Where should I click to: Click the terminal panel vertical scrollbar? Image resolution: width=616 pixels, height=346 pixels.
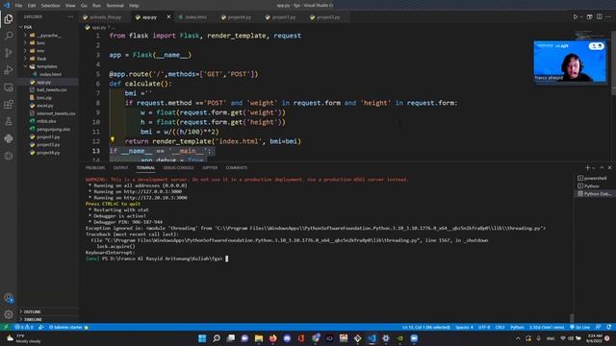pos(572,318)
